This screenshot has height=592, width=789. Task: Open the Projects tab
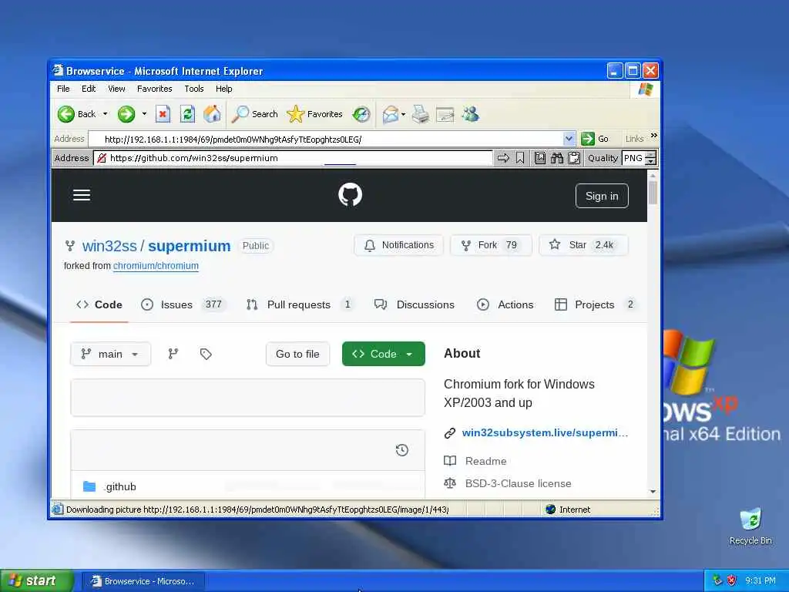(x=596, y=304)
